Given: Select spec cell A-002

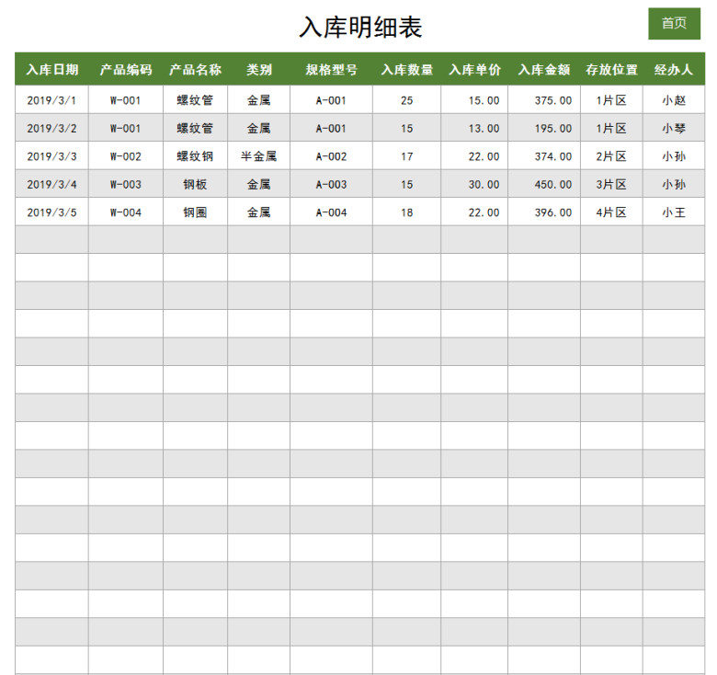Looking at the screenshot, I should click(x=331, y=156).
